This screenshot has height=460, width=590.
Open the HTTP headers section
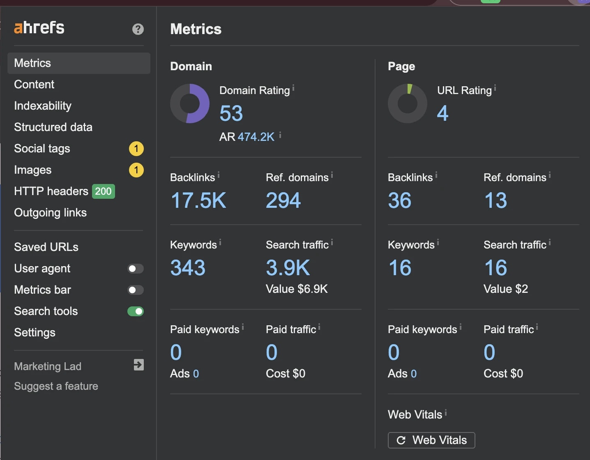tap(51, 191)
